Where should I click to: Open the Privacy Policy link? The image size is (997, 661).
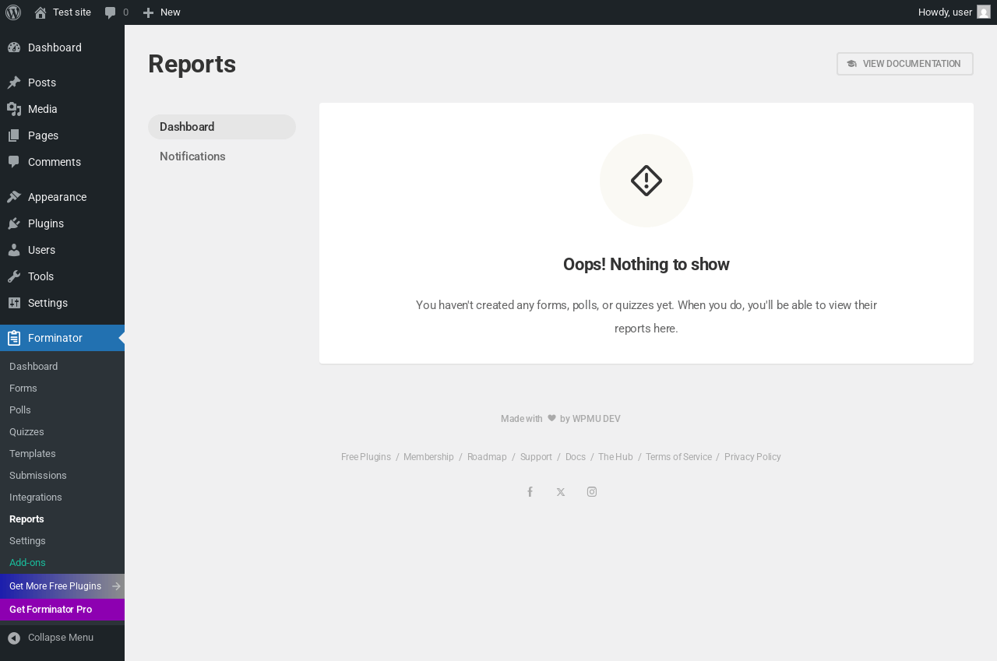[x=752, y=457]
